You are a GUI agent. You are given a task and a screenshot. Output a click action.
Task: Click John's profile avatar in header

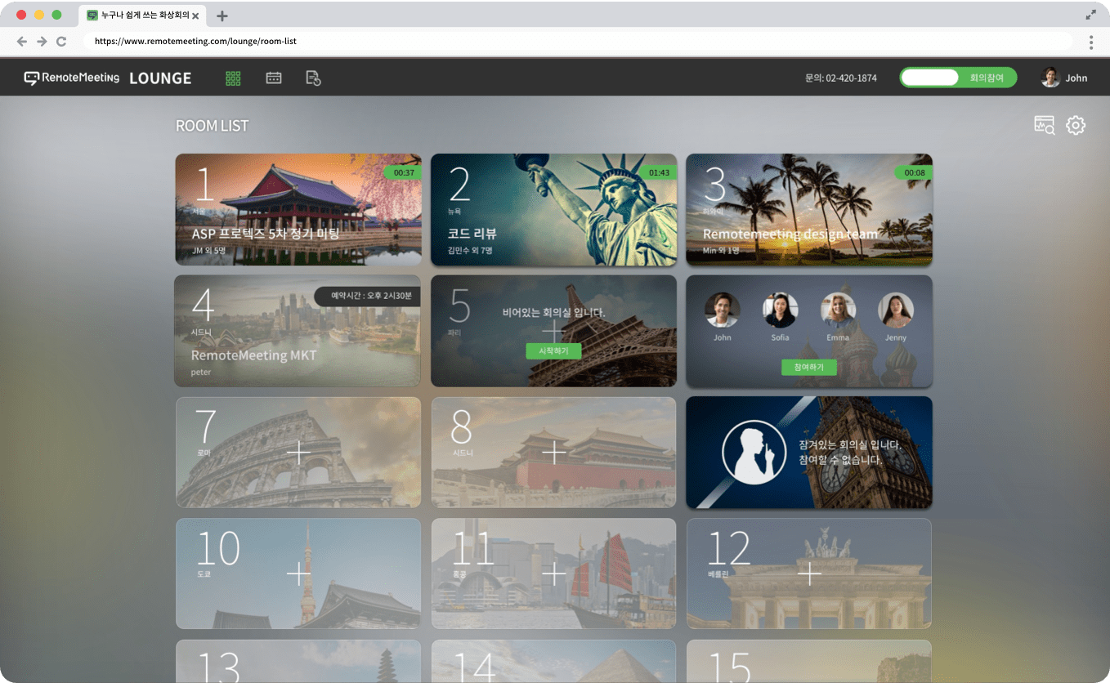[x=1050, y=78]
